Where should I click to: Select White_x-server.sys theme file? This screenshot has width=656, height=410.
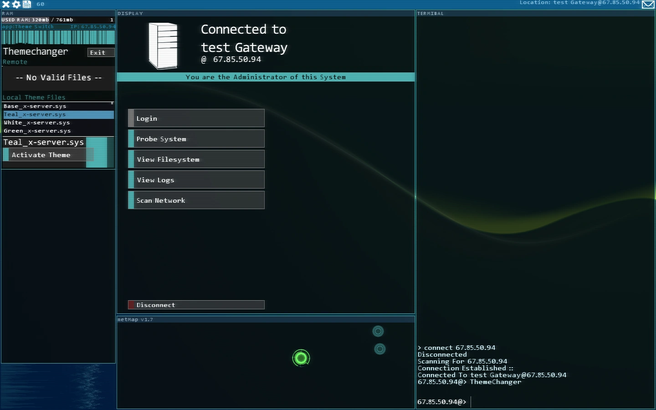coord(58,123)
